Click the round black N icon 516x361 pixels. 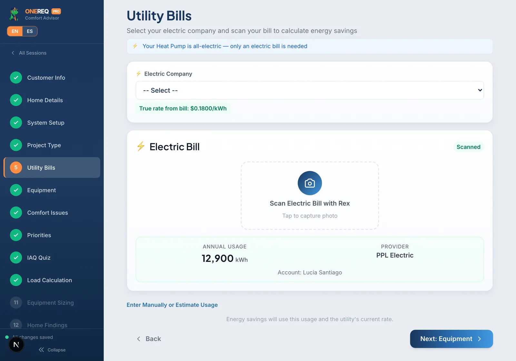pos(16,345)
